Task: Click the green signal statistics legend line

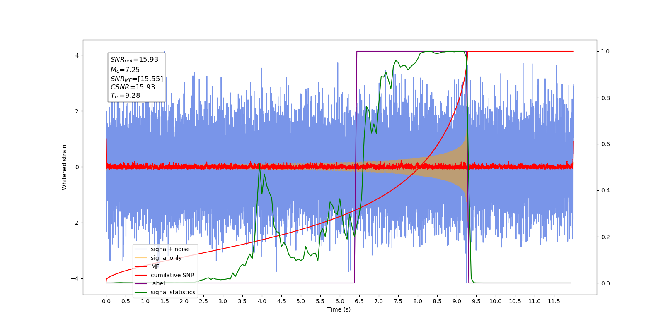Action: tap(141, 292)
